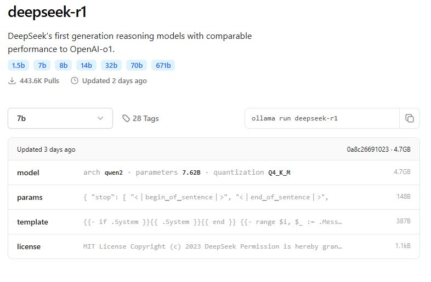The width and height of the screenshot is (431, 282).
Task: Copy the ollama run command
Action: tap(409, 118)
